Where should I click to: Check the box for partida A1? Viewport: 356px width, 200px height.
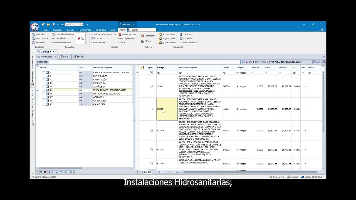pyautogui.click(x=44, y=76)
